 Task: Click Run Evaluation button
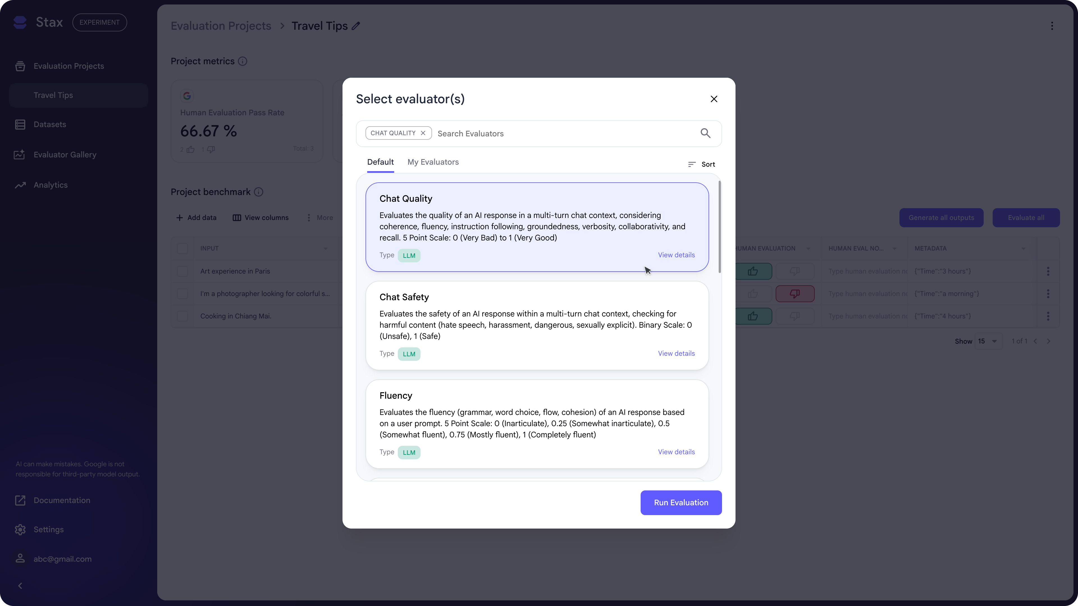[681, 503]
